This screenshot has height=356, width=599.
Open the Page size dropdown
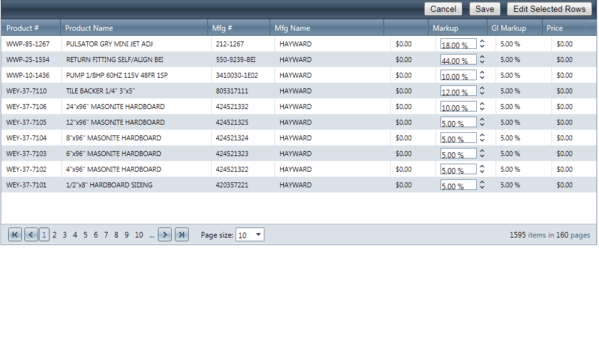click(250, 234)
